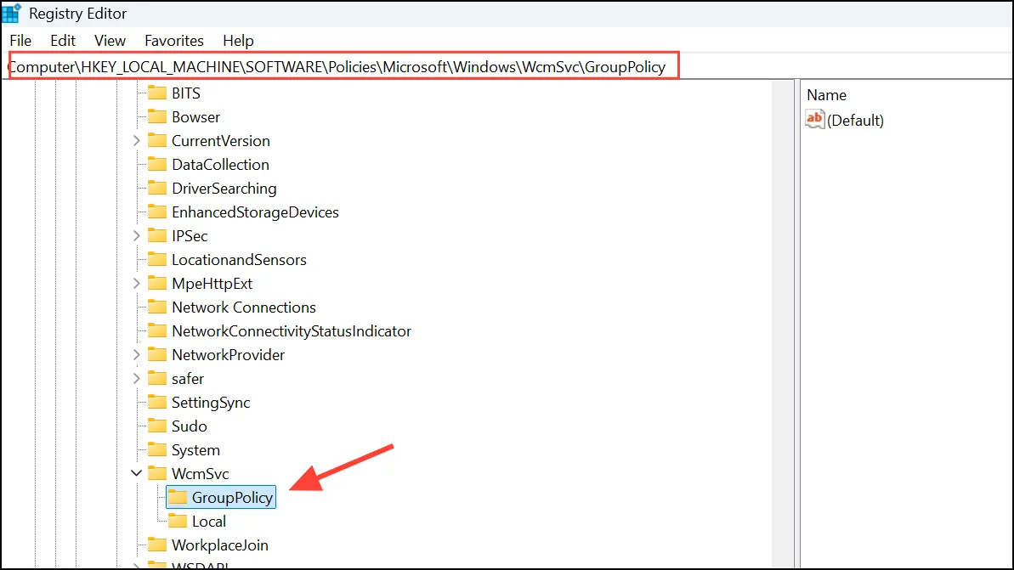Screen dimensions: 1014x570
Task: Select the BITS folder icon
Action: 157,93
